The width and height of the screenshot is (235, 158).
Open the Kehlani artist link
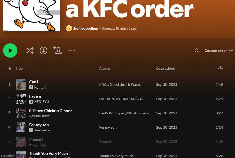coord(40,87)
